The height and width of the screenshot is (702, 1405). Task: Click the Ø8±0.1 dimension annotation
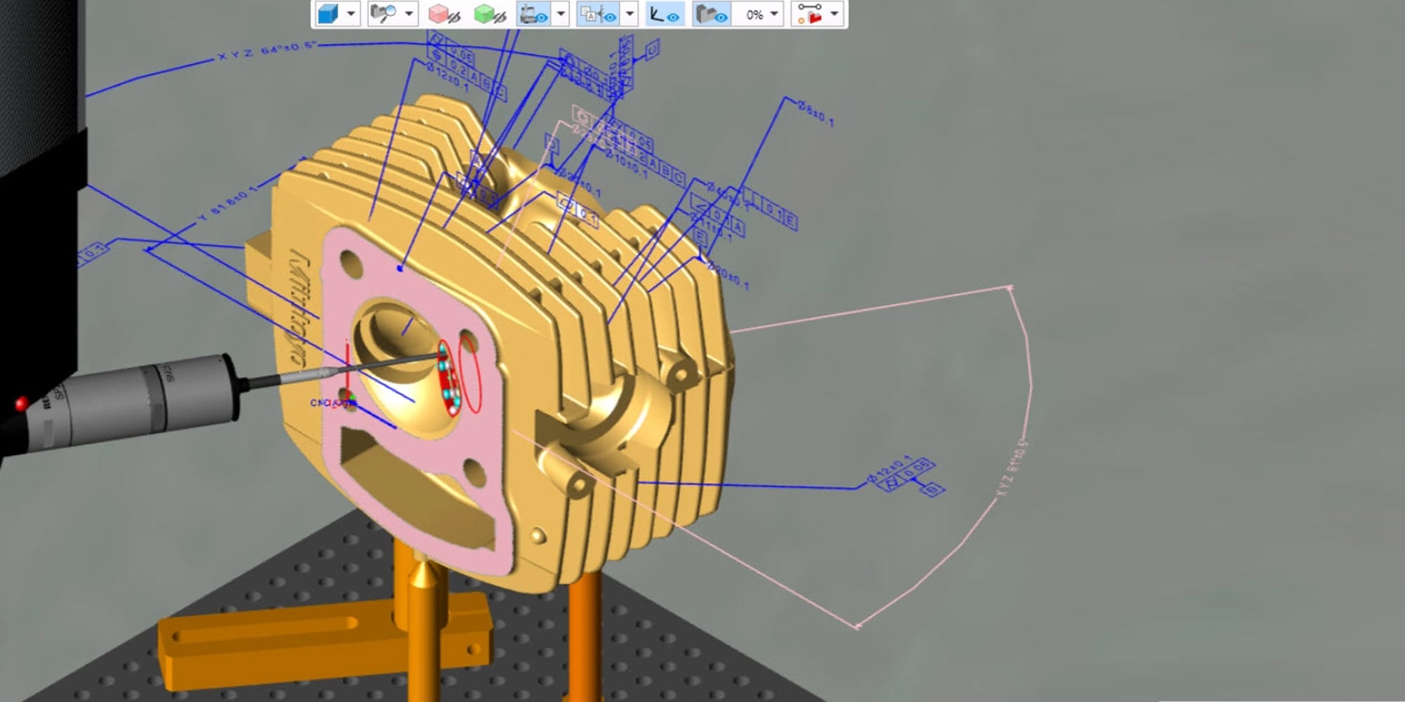click(x=816, y=113)
